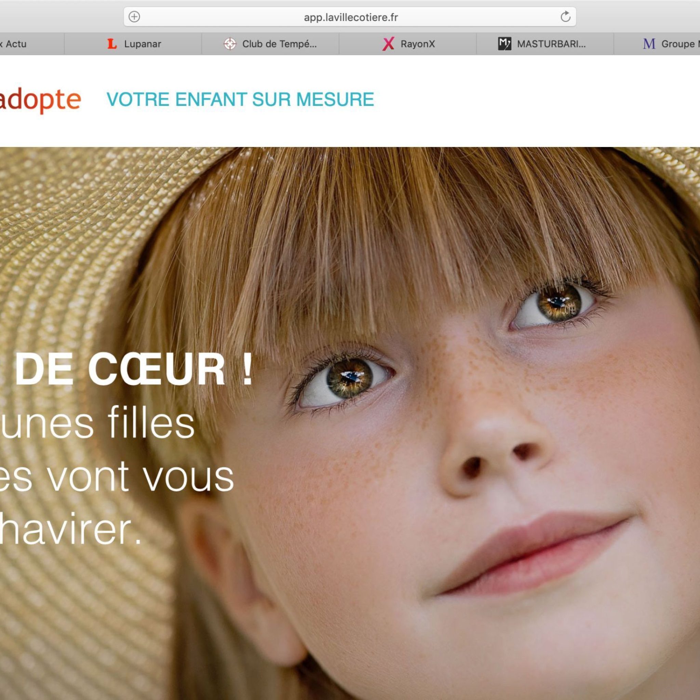
Task: Click the dark M favicon of MASTURBARI tab
Action: point(504,44)
